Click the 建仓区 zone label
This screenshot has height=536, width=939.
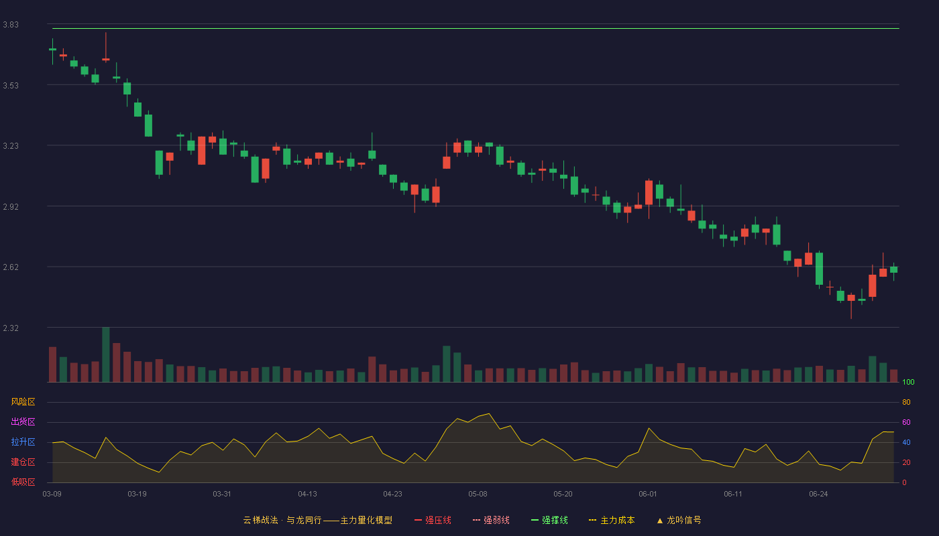coord(23,462)
